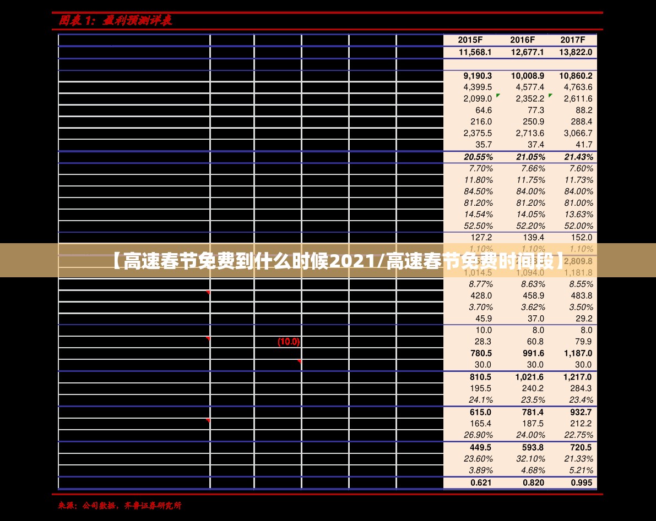Screen dimensions: 656x521
Task: Click the percentage 32.10%
Action: [530, 459]
